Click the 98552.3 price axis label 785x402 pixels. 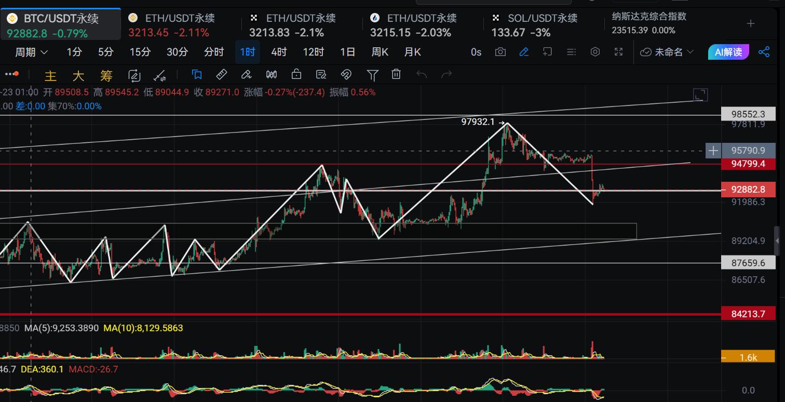point(748,114)
